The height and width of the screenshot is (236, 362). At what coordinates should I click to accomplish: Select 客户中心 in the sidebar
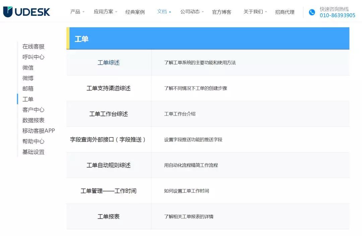[33, 110]
